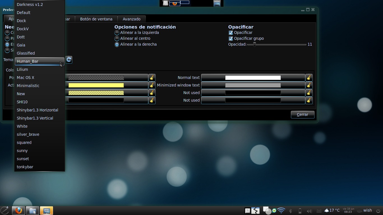
Task: Select silver_brave theme entry
Action: pyautogui.click(x=40, y=134)
